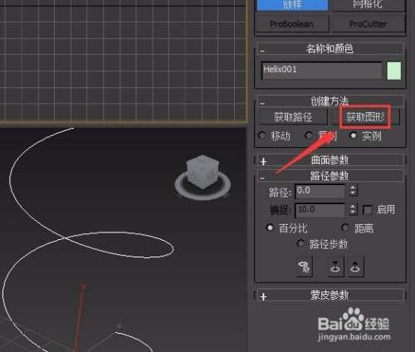The width and height of the screenshot is (415, 352).
Task: Click the 捕捉 spinner arrows
Action: 353,209
